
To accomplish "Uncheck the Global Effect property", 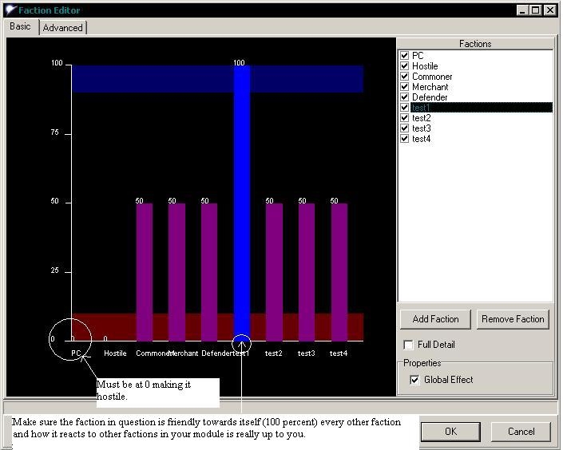I will (x=414, y=380).
